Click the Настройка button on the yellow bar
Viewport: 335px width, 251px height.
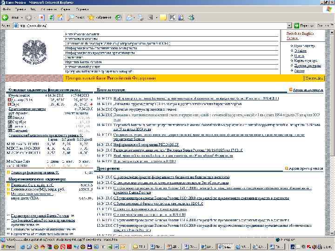click(314, 78)
